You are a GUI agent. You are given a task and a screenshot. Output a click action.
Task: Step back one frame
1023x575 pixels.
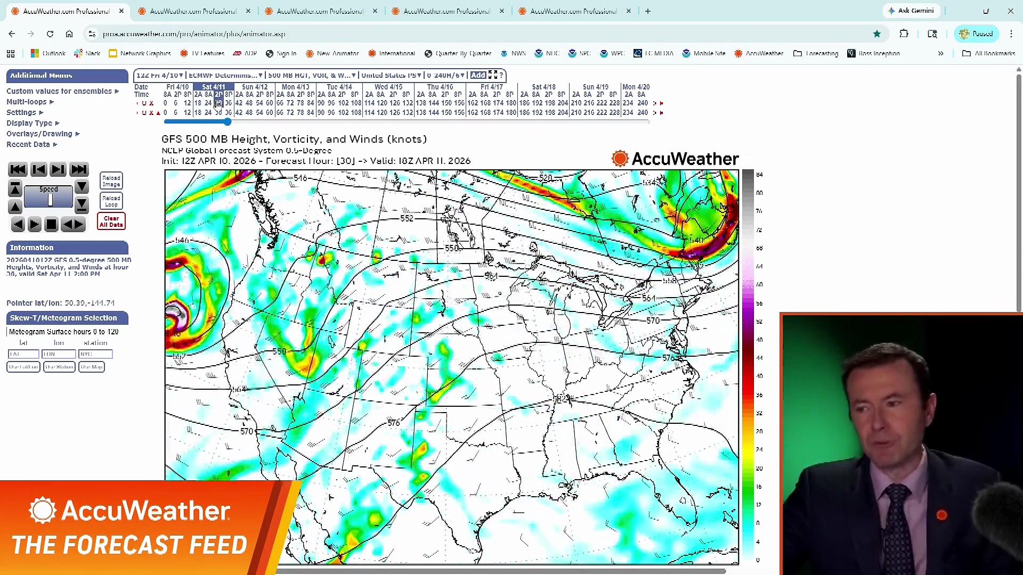coord(38,170)
